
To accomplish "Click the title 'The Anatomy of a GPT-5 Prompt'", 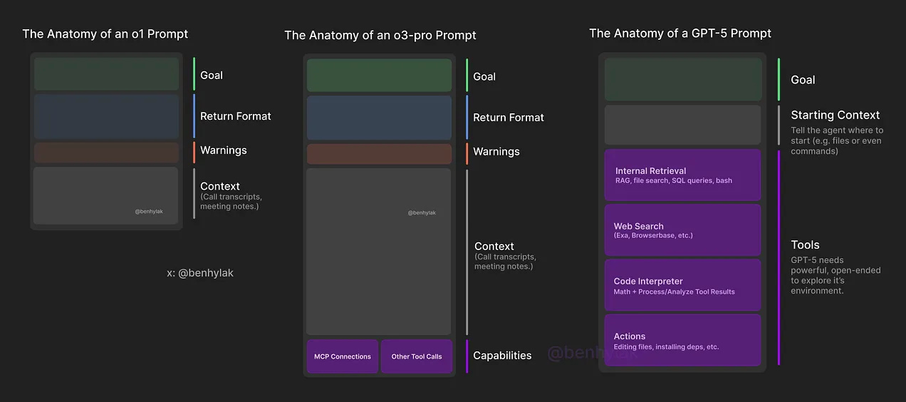I will (680, 33).
